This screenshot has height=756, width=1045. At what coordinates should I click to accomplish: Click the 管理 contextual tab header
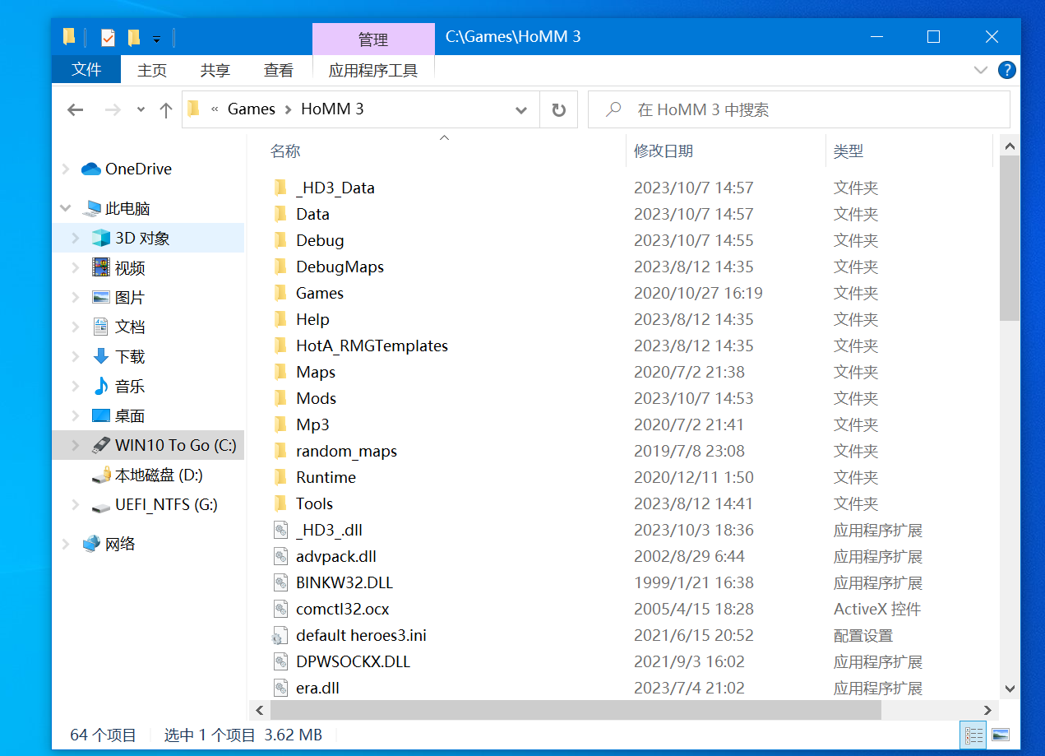click(373, 39)
